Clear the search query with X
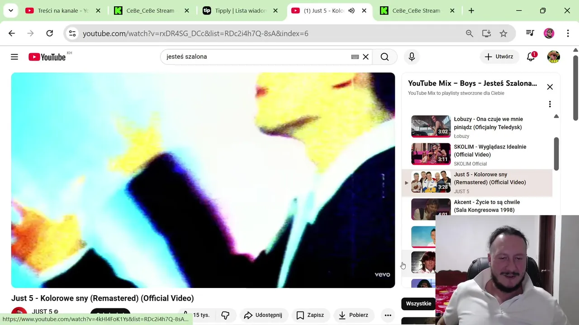Screen dimensions: 579x325 (365, 56)
